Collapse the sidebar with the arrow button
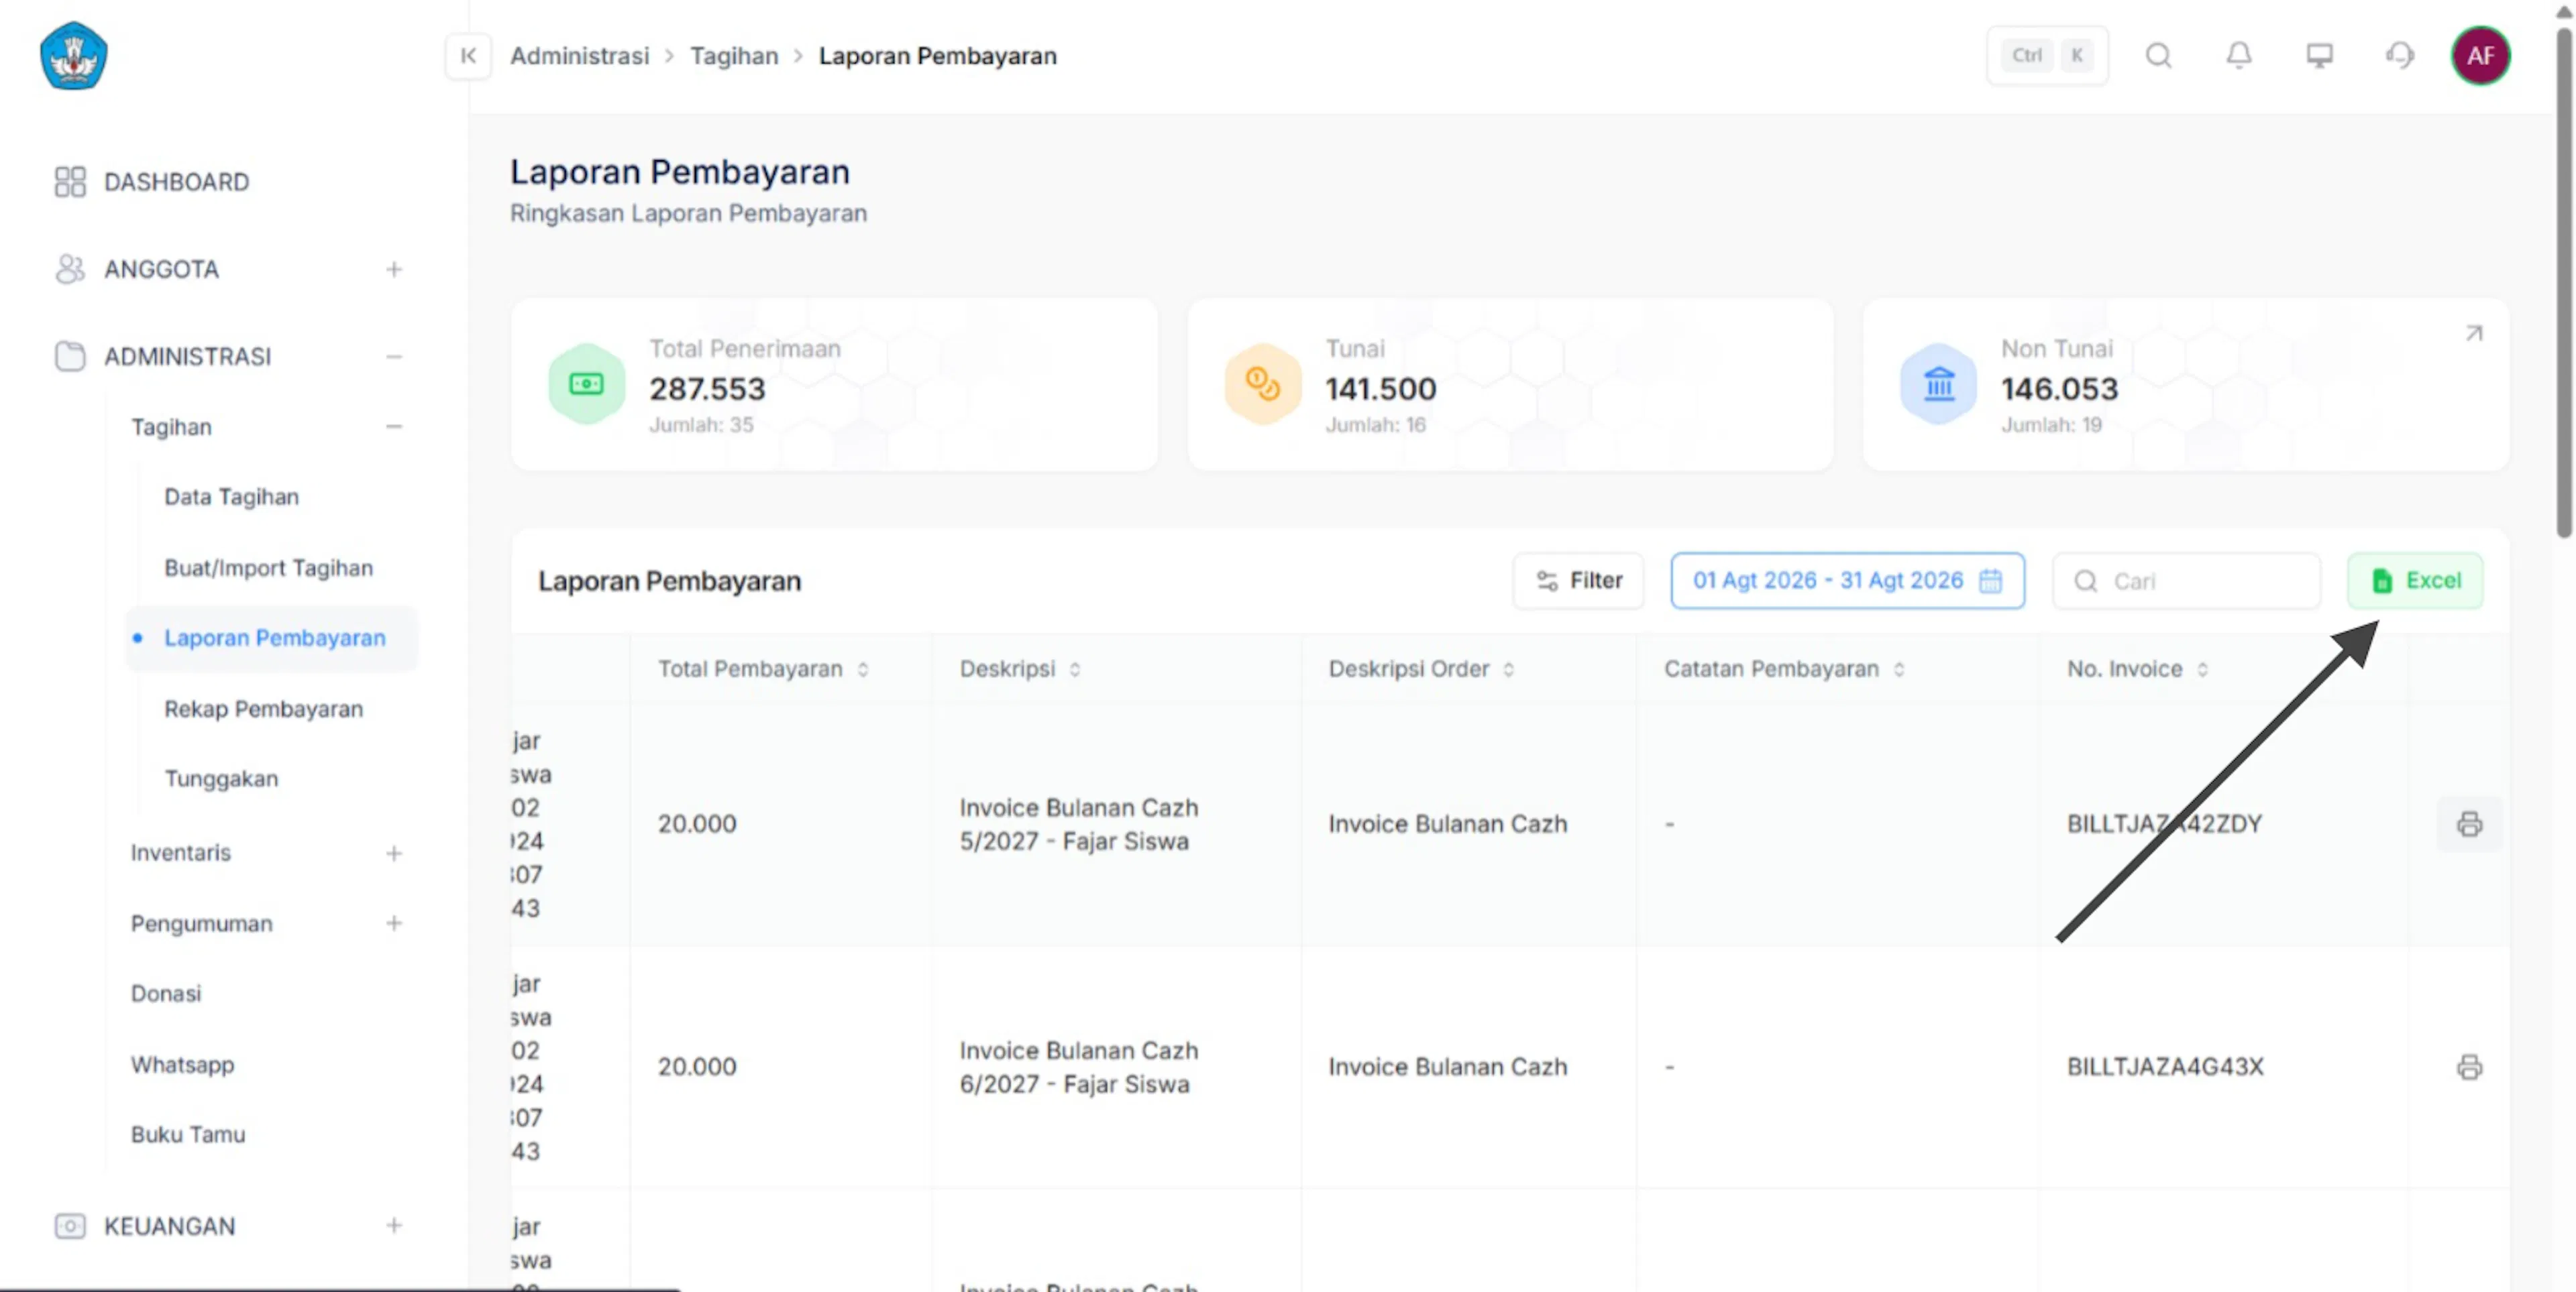The height and width of the screenshot is (1292, 2576). [468, 56]
